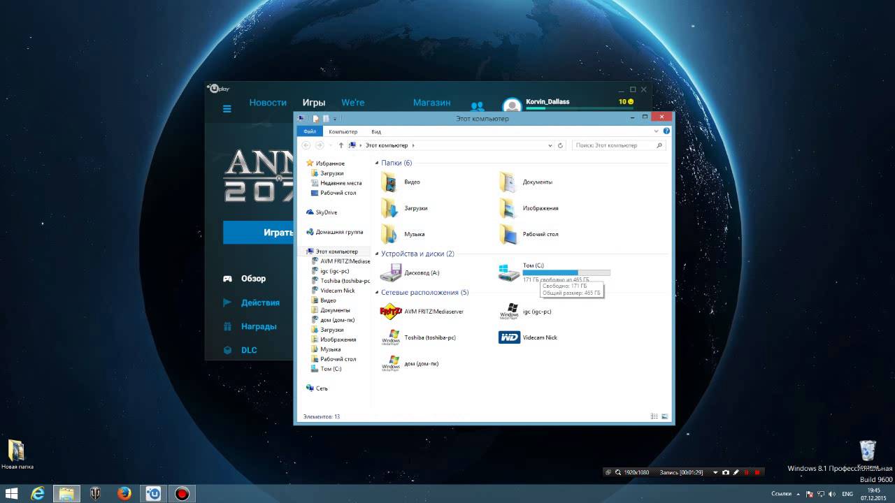This screenshot has height=503, width=895.
Task: Switch to large icons view in status bar
Action: point(664,416)
